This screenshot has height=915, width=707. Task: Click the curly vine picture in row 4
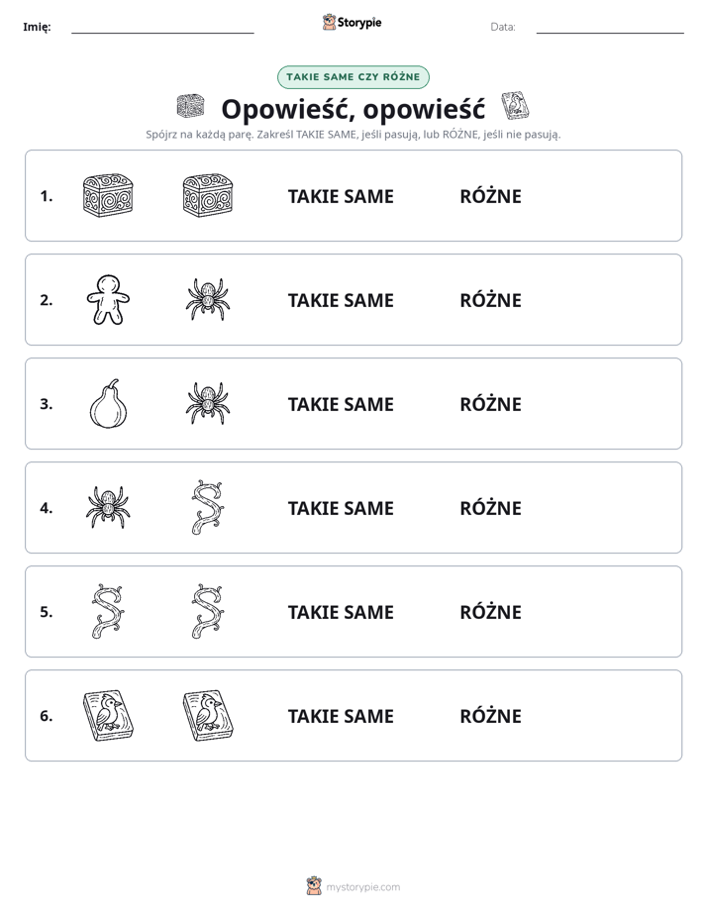[208, 507]
